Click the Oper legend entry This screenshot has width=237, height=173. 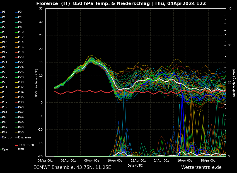pyautogui.click(x=4, y=149)
